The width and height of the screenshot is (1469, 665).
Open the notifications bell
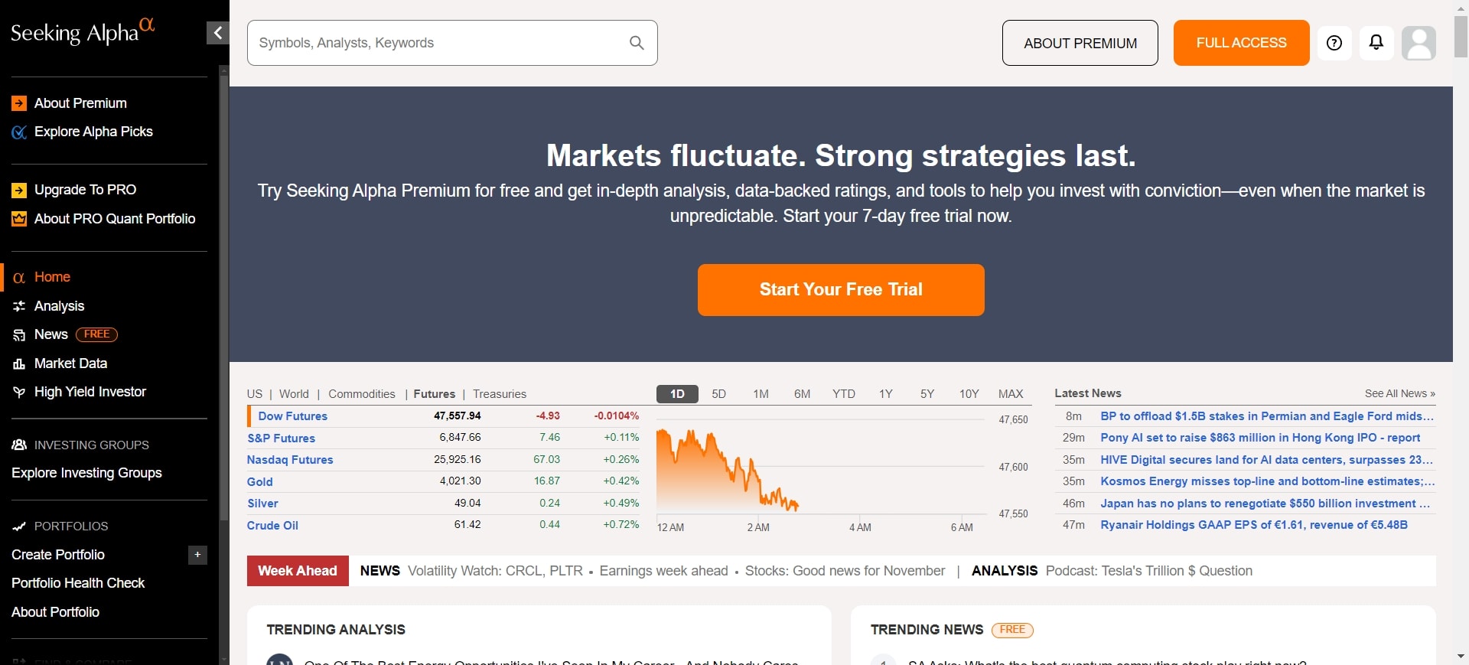tap(1376, 43)
